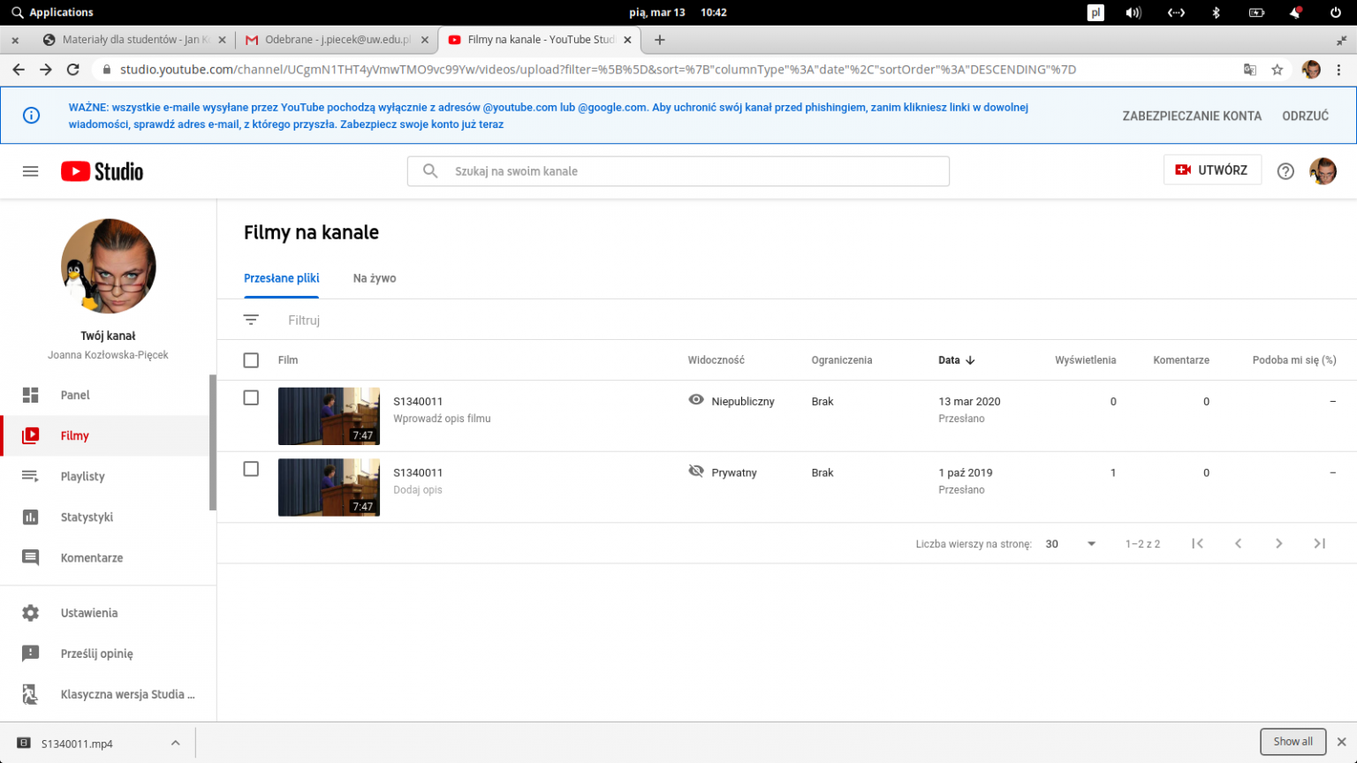Open thumbnail of the 13 mar 2020 video
The image size is (1357, 763).
(x=329, y=416)
